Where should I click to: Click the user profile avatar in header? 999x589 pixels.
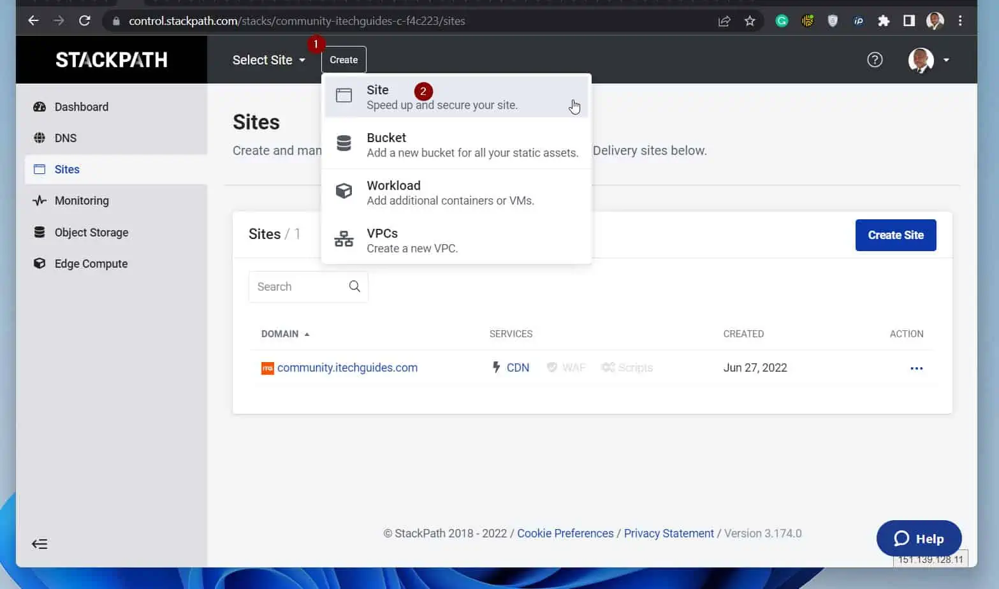point(921,60)
